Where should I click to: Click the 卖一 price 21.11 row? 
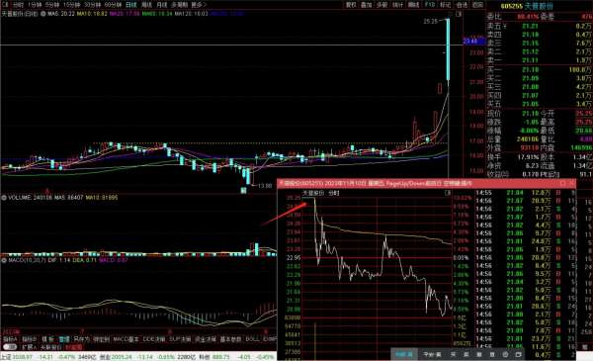click(x=540, y=60)
